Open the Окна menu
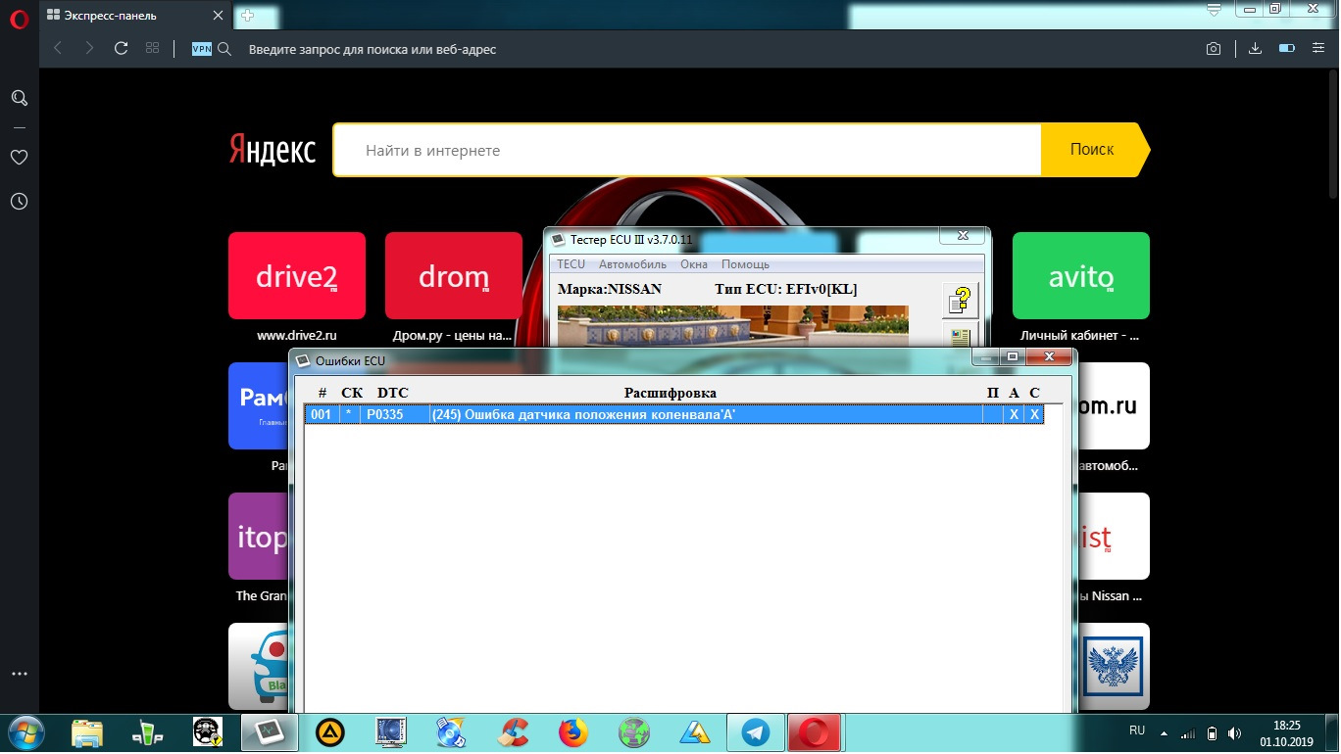The width and height of the screenshot is (1341, 754). point(694,264)
